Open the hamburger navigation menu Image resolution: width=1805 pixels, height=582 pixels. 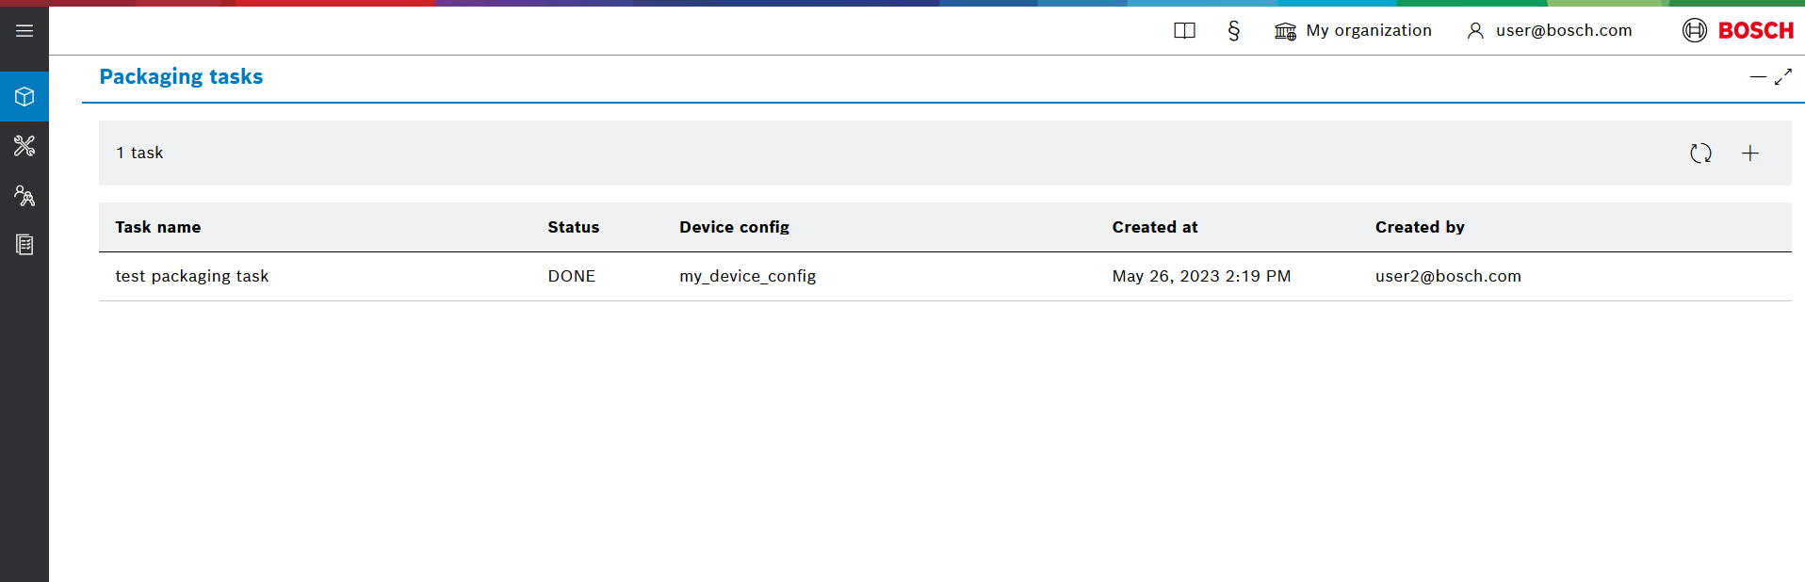coord(24,31)
